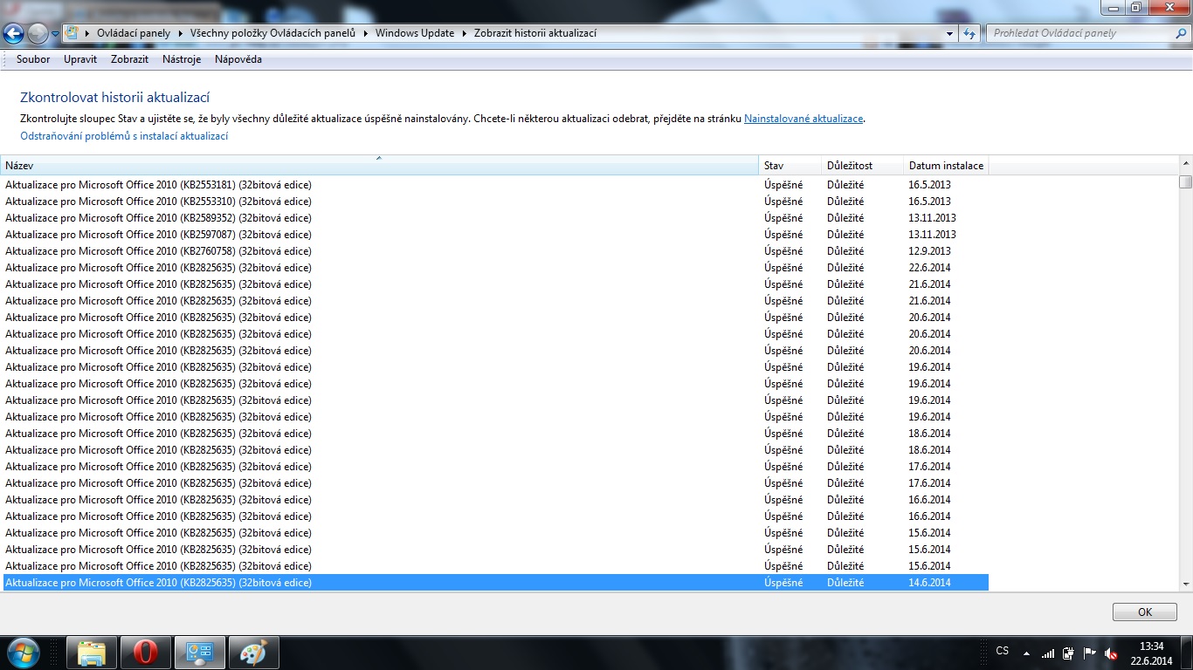Screen dimensions: 1193x670
Task: Select the KB2760758 update row
Action: (x=495, y=251)
